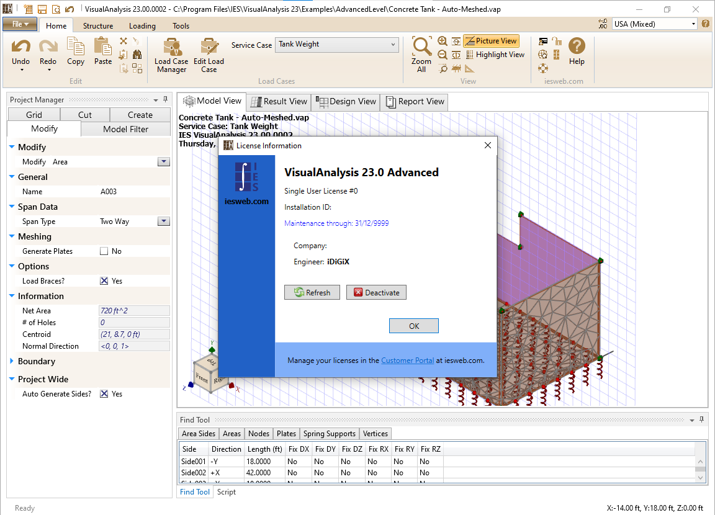
Task: Click the Length (ft) column header
Action: 264,449
